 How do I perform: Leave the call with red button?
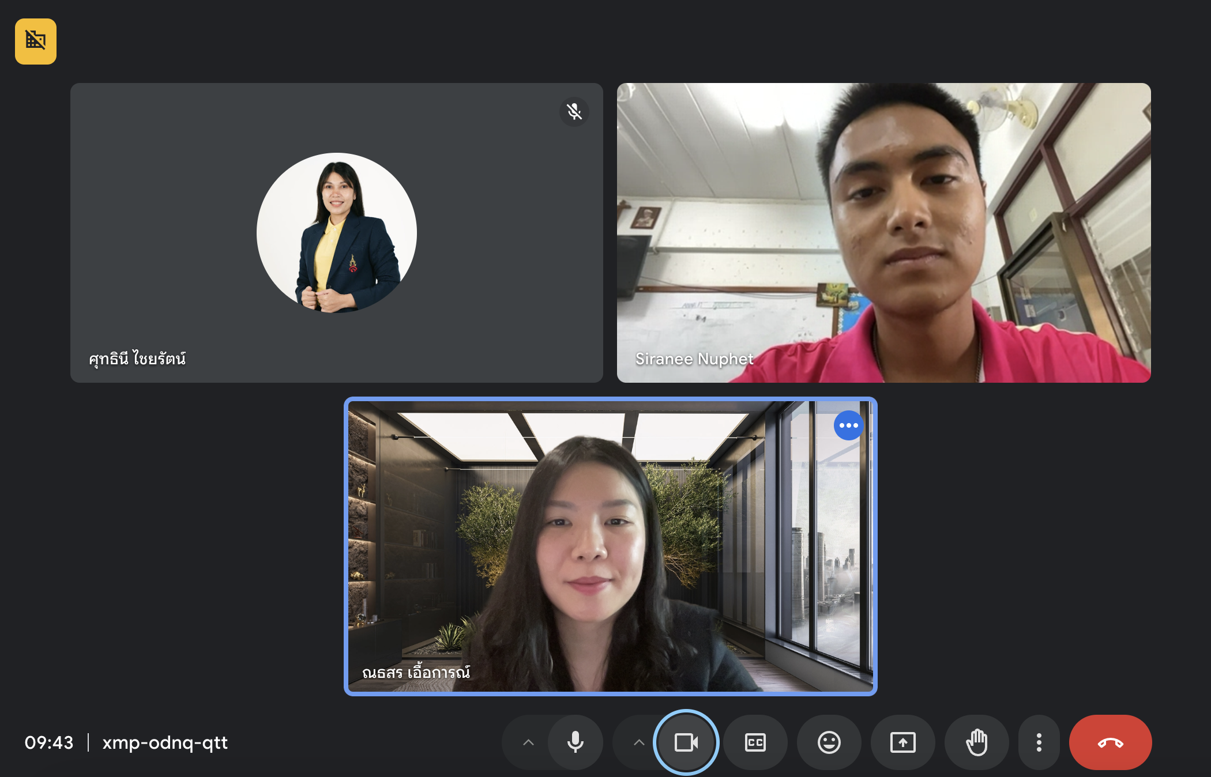coord(1110,742)
